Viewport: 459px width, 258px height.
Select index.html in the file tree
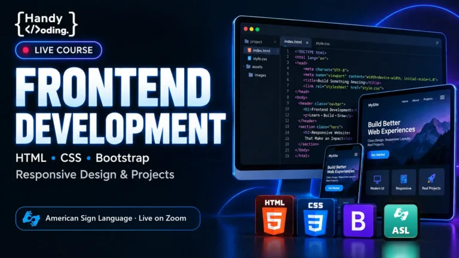pyautogui.click(x=261, y=51)
